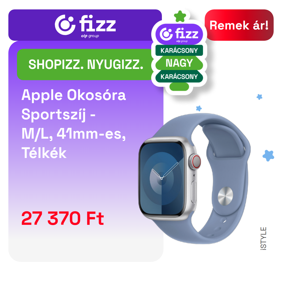Click the lower KARÁCSONY label on tree
282x282 pixels.
[x=179, y=77]
